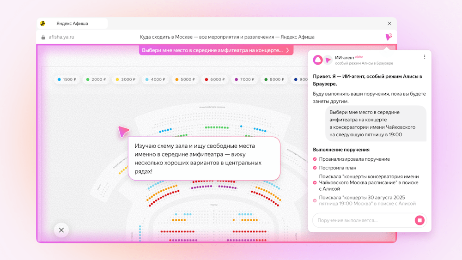
Task: Select the 8000 ₽ price filter
Action: (274, 79)
